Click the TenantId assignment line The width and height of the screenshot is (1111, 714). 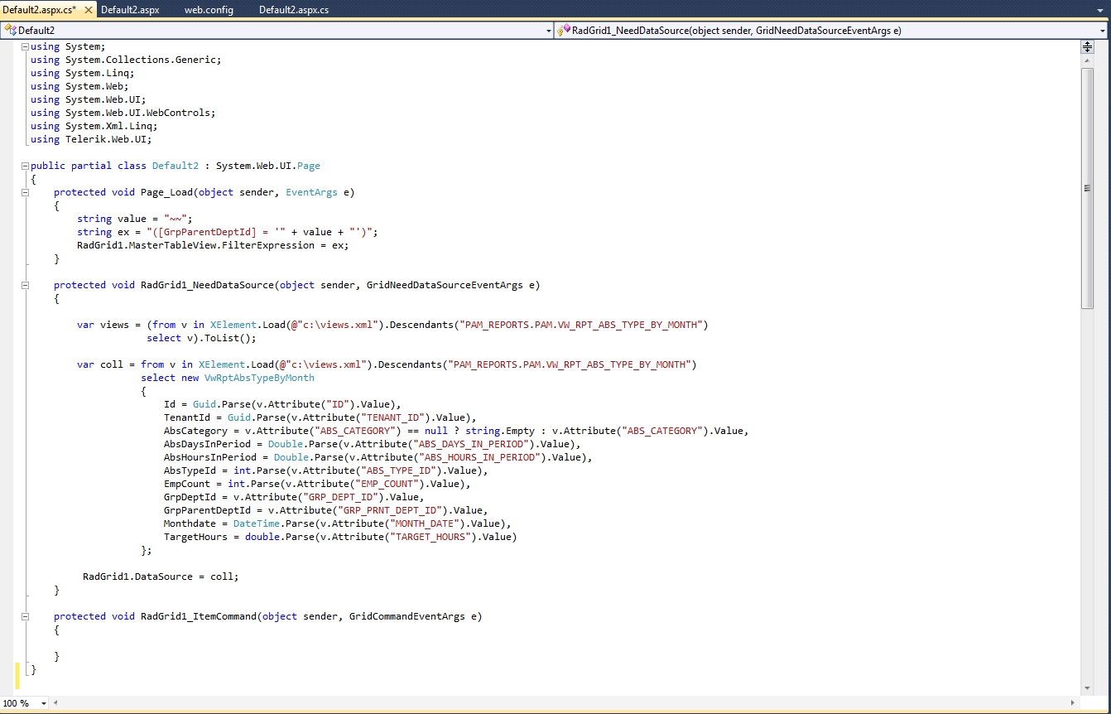320,417
